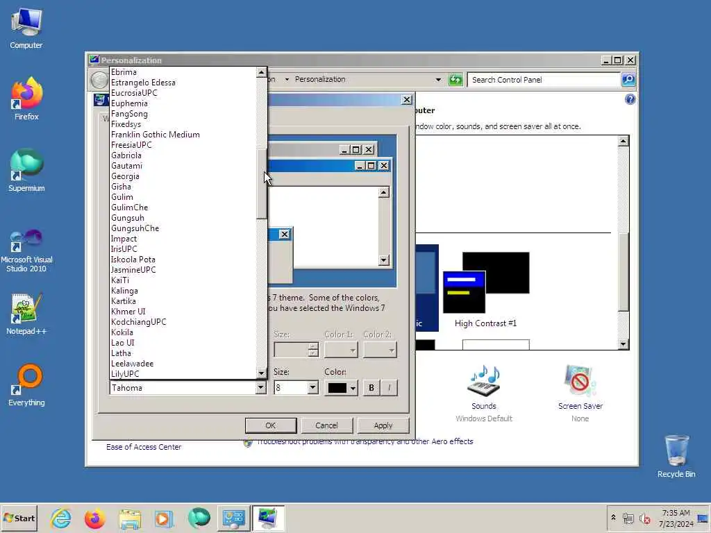Choose the Fixedsys font entry
The width and height of the screenshot is (711, 533).
click(183, 124)
